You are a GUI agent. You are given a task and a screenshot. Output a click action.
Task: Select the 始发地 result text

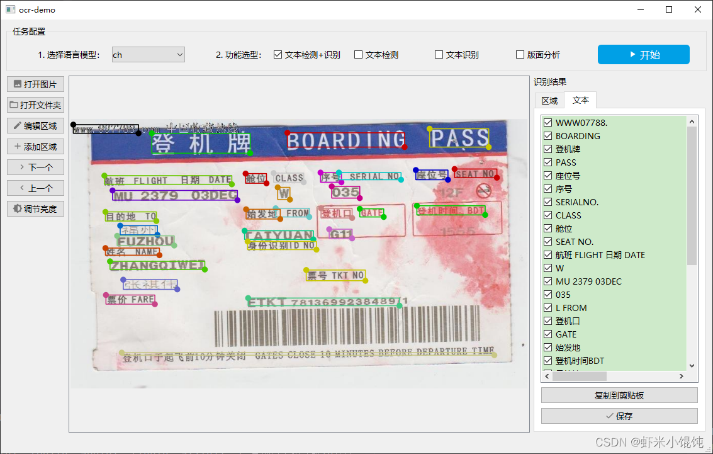click(568, 347)
